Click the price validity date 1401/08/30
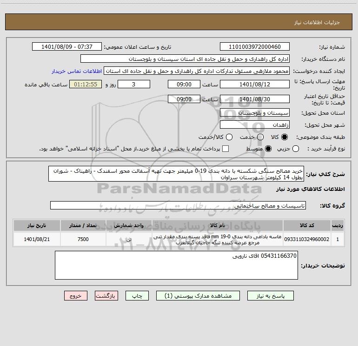Viewport: 358px width, 346px height. (x=255, y=99)
